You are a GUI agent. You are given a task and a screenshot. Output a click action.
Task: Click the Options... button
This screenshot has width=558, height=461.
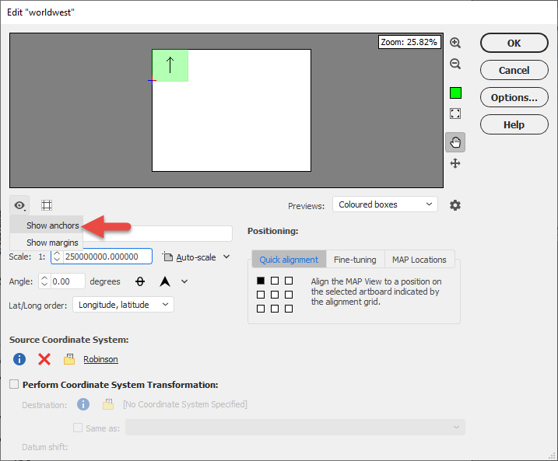(x=514, y=97)
